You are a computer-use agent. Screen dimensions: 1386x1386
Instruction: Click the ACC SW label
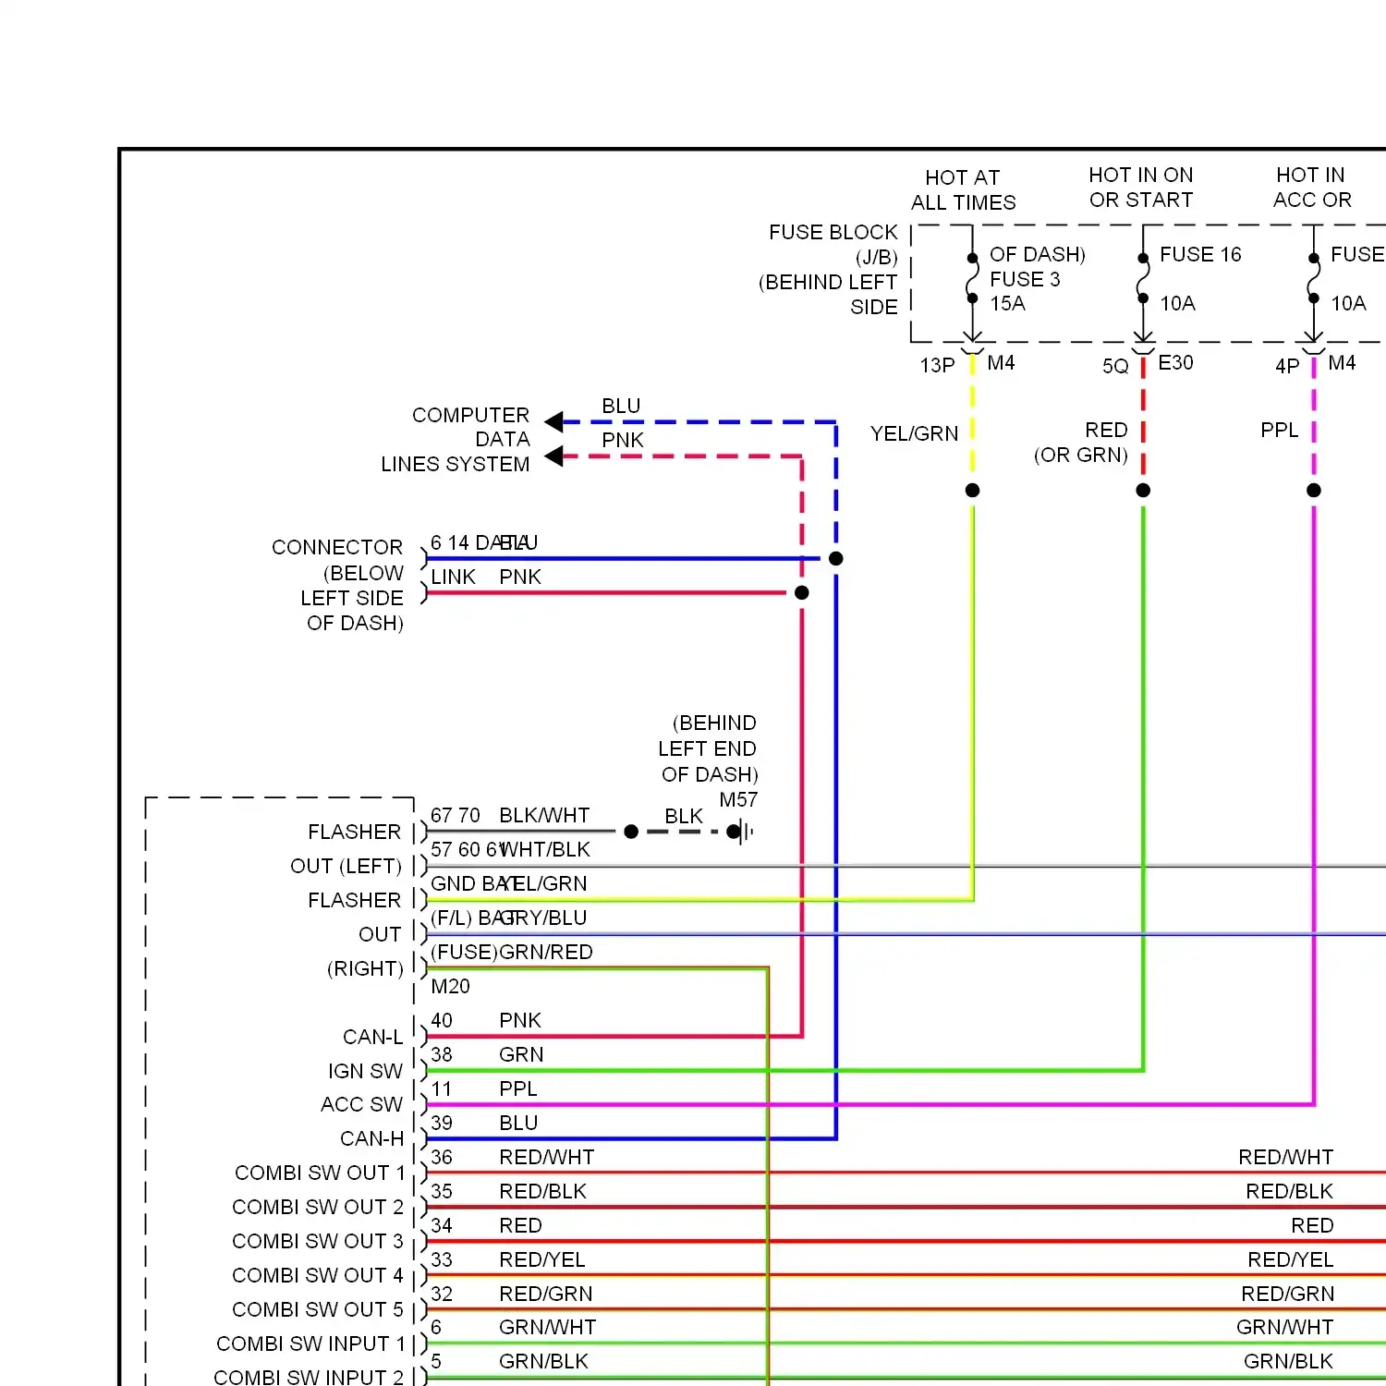point(361,1104)
